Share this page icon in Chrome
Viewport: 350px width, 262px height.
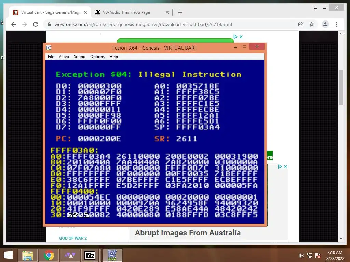(x=301, y=24)
